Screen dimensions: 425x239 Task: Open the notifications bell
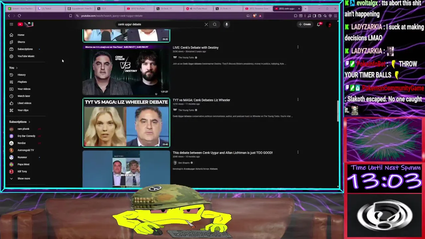click(319, 24)
